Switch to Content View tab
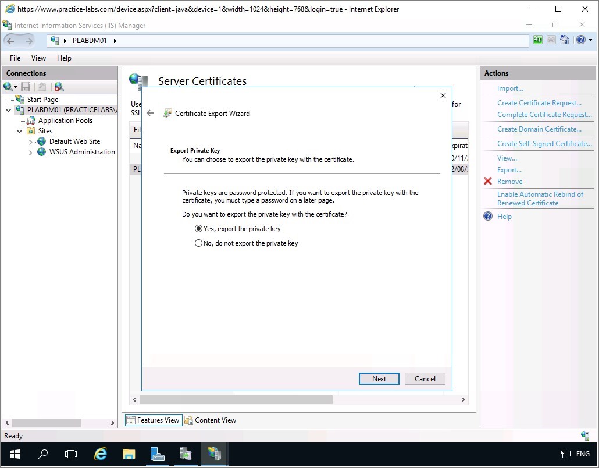 pos(210,420)
